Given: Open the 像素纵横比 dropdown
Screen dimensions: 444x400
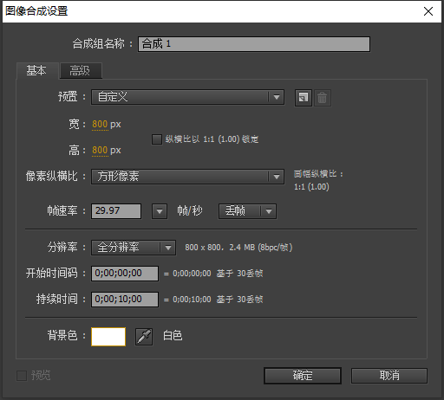Looking at the screenshot, I should tap(187, 177).
